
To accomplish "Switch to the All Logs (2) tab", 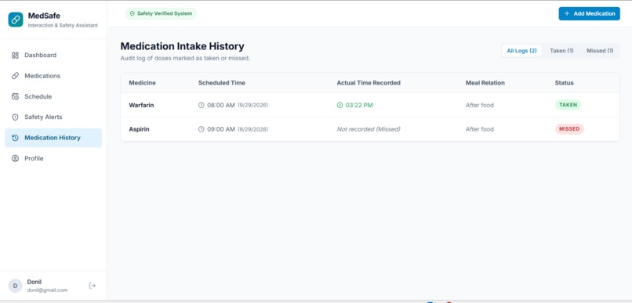I will tap(521, 51).
